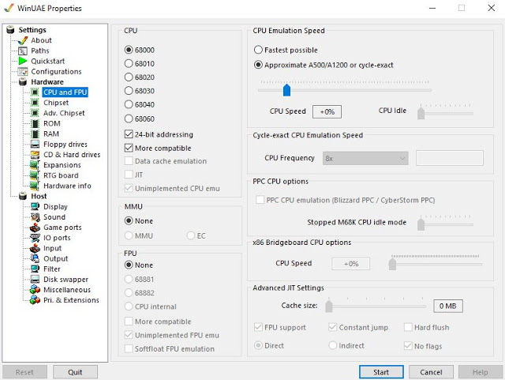Image resolution: width=505 pixels, height=380 pixels.
Task: Click the CPU emulation speed slider thumb
Action: point(286,90)
